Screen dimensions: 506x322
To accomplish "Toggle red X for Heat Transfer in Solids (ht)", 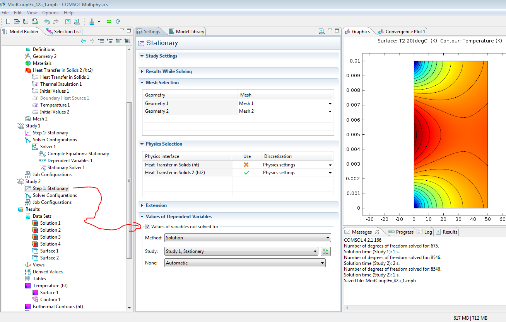I will pyautogui.click(x=246, y=165).
